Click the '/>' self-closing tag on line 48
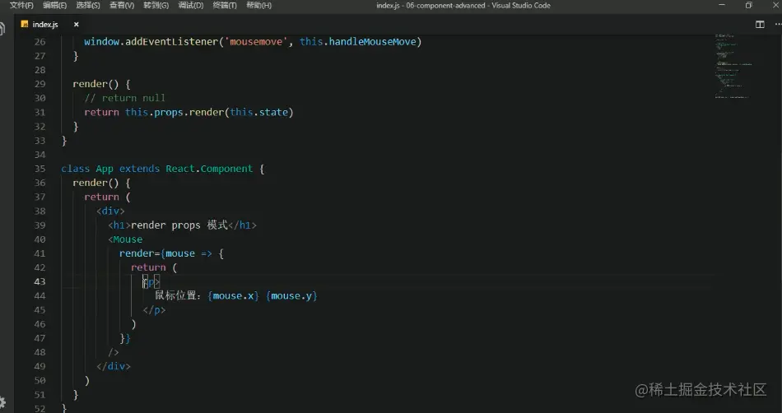 point(114,352)
